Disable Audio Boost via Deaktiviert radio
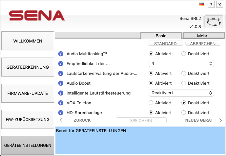 184,83
